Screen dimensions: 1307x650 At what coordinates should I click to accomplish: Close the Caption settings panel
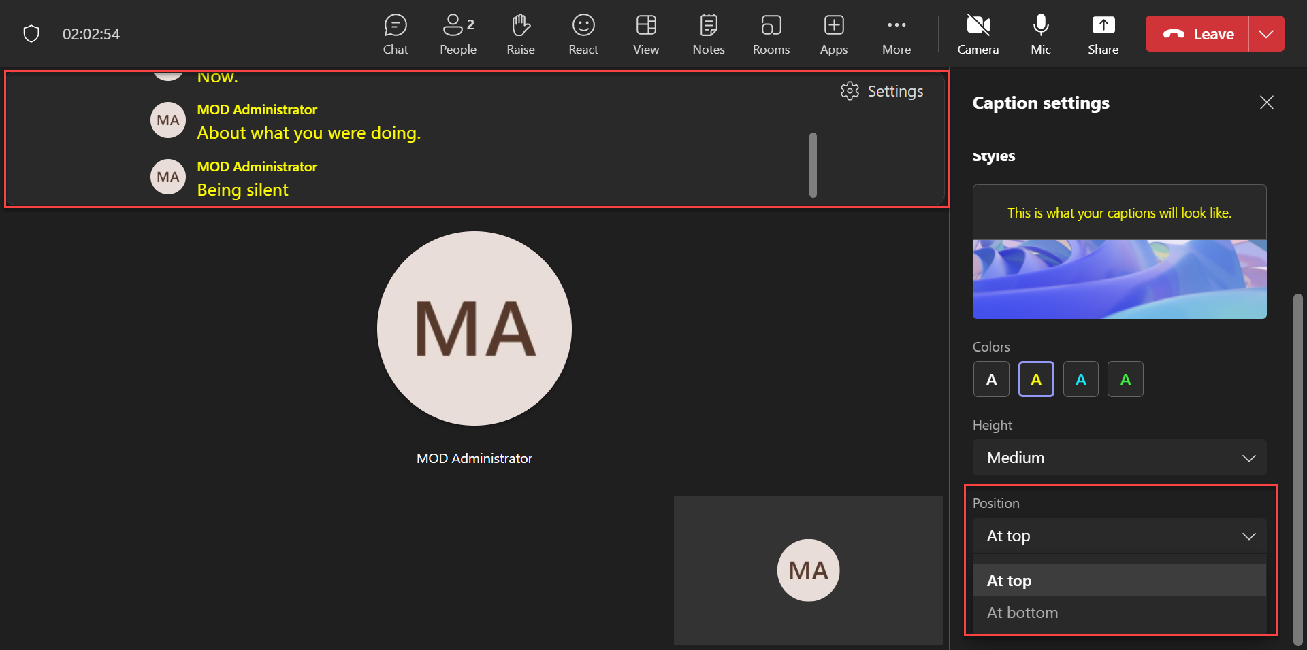(x=1266, y=103)
